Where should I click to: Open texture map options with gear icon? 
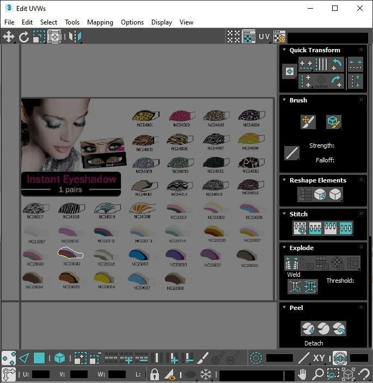(279, 37)
